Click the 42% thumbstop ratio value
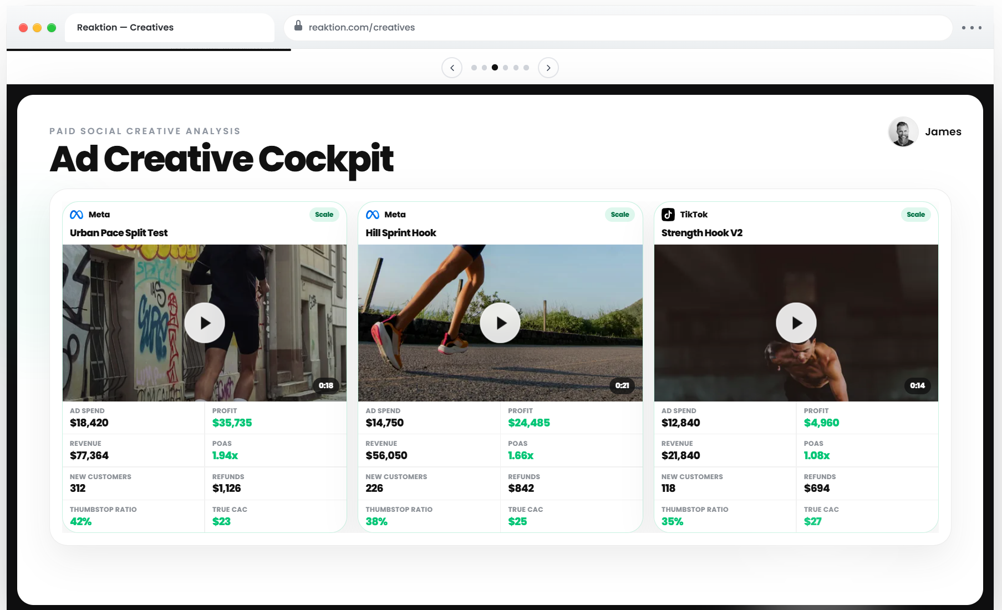Screen dimensions: 1002x610 click(x=81, y=521)
